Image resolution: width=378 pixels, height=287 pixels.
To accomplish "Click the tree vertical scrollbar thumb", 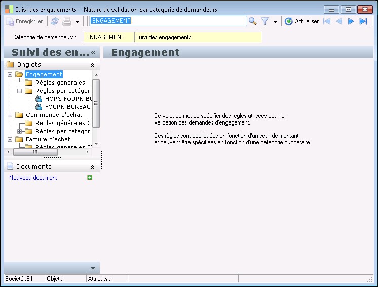I will (x=96, y=103).
